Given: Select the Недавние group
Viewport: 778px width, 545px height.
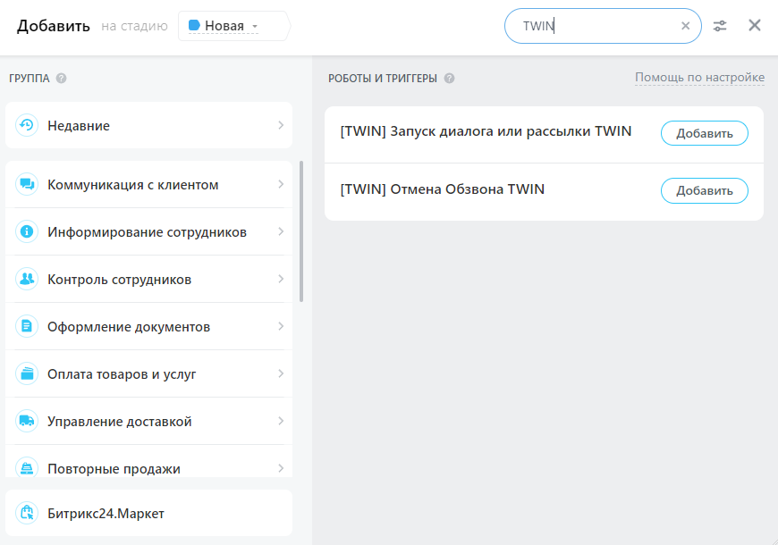Looking at the screenshot, I should pos(148,125).
